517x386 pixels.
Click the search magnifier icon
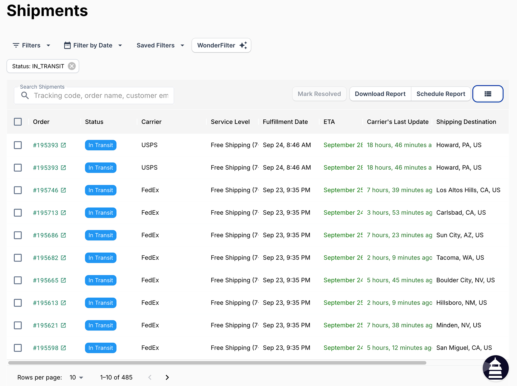25,96
